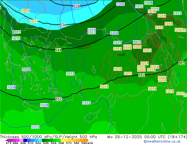Viewport: 187px width, 144px height.
Task: Click the legend value 534
Action: (46, 143)
